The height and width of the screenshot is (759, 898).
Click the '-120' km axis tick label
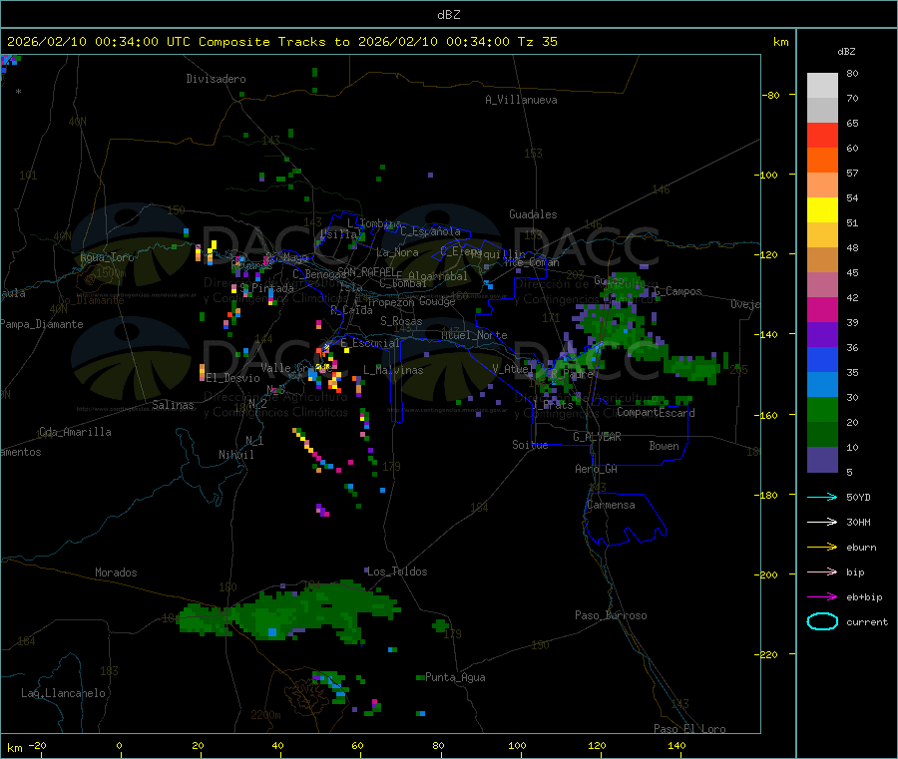click(765, 254)
